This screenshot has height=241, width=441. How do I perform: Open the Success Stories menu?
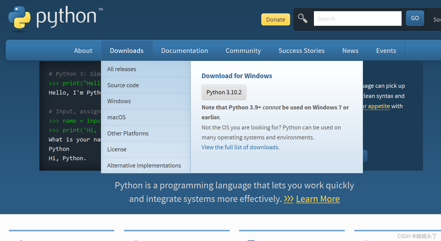301,51
